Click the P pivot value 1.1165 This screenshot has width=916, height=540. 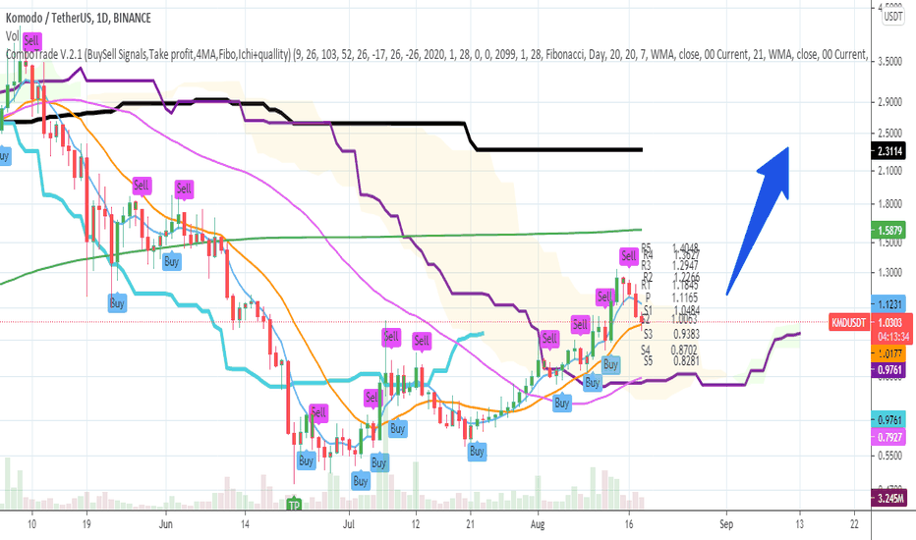coord(685,297)
